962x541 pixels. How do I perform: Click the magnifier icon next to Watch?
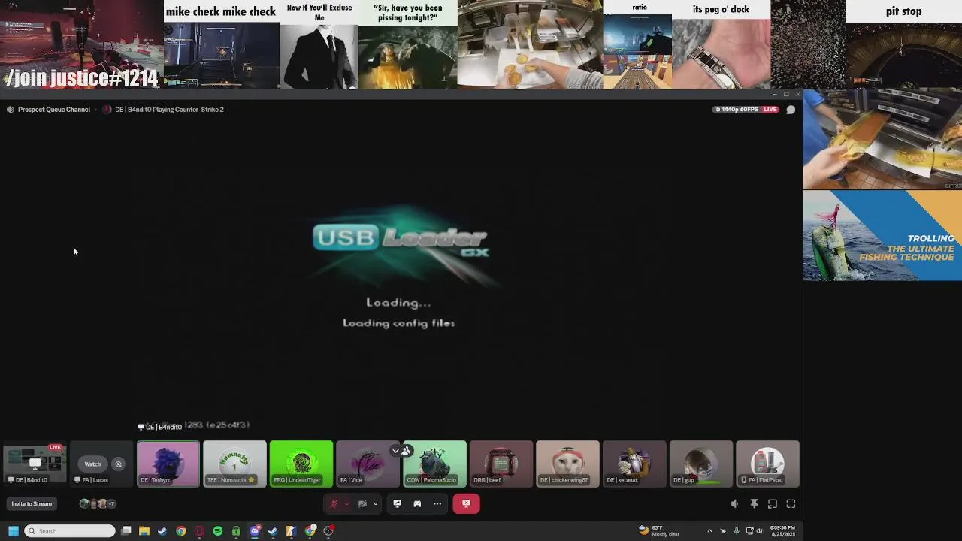[x=118, y=464]
